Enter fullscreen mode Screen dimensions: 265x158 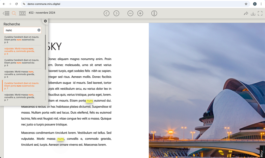pos(260,13)
